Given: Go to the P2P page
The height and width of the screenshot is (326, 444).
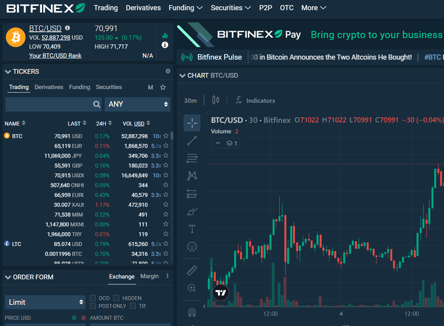Looking at the screenshot, I should pyautogui.click(x=266, y=8).
